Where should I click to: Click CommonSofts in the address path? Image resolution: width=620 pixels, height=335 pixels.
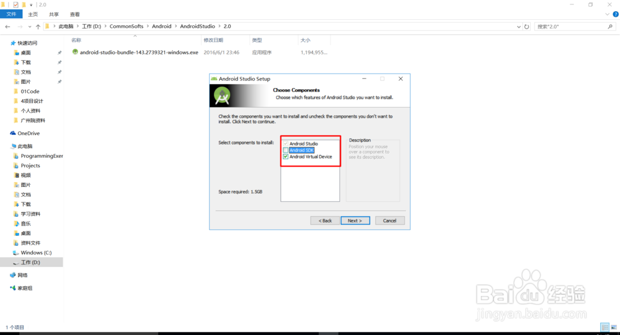(126, 26)
